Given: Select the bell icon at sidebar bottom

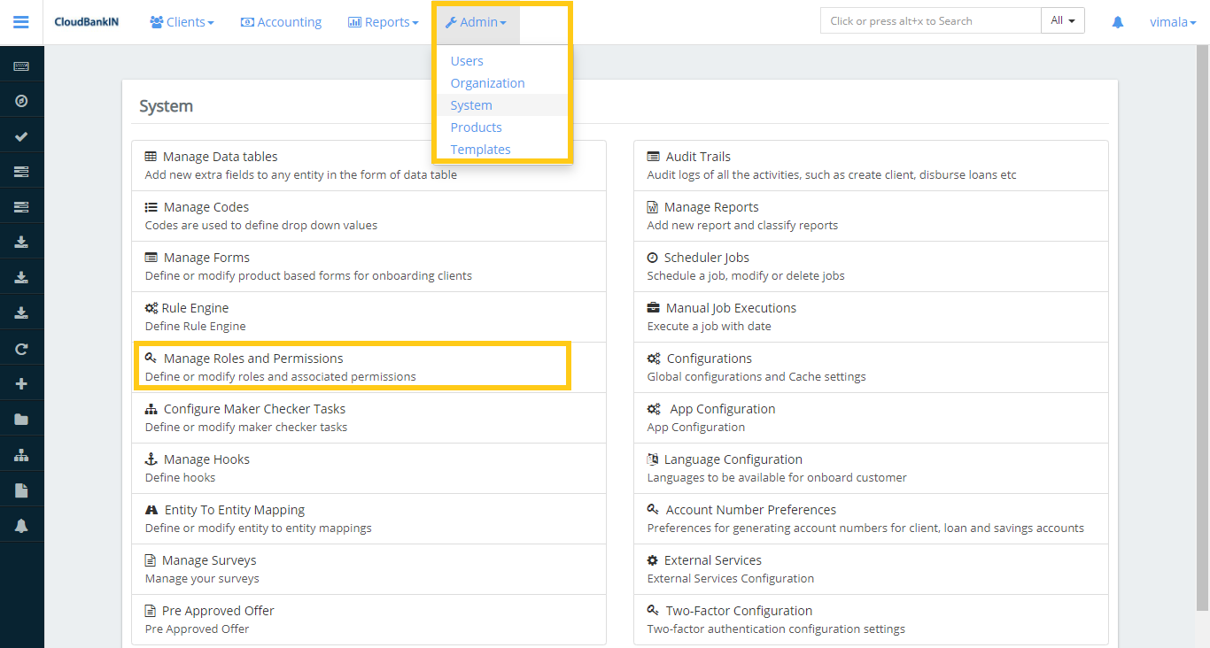Looking at the screenshot, I should pyautogui.click(x=21, y=524).
